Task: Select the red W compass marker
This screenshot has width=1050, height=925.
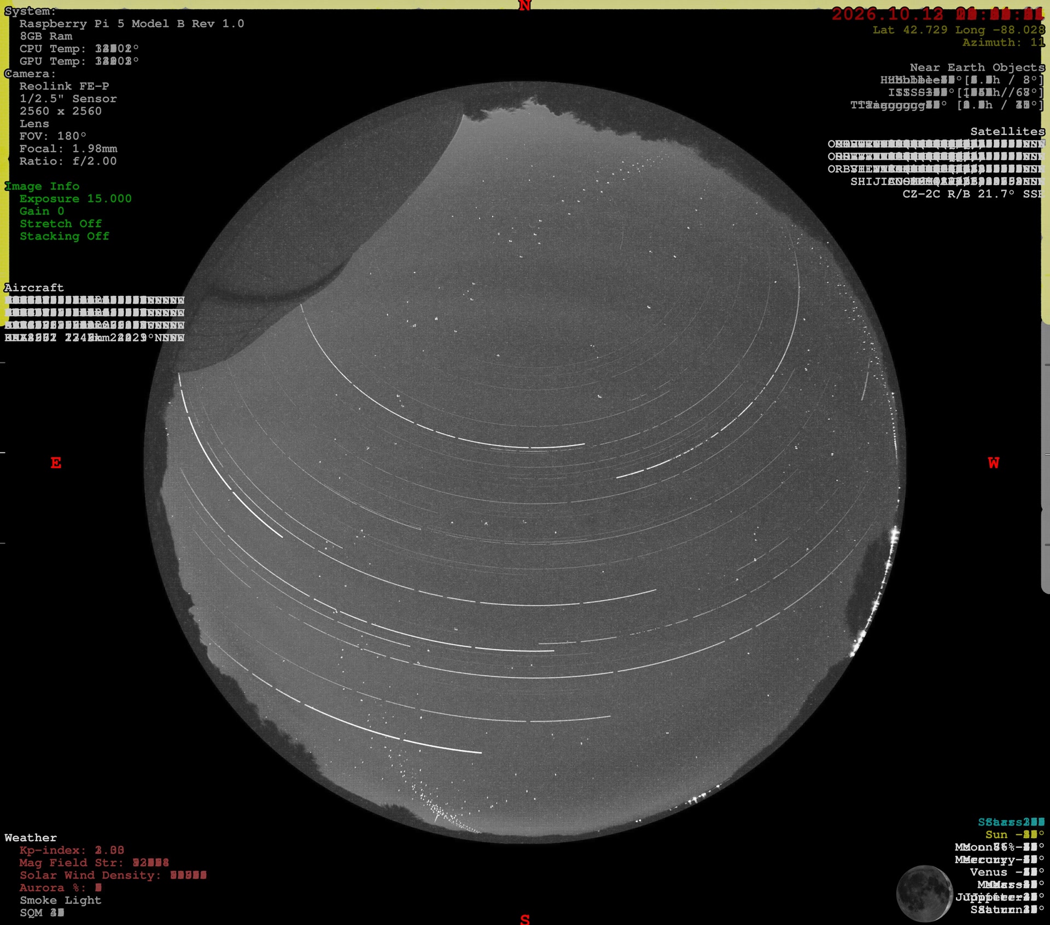Action: coord(994,463)
